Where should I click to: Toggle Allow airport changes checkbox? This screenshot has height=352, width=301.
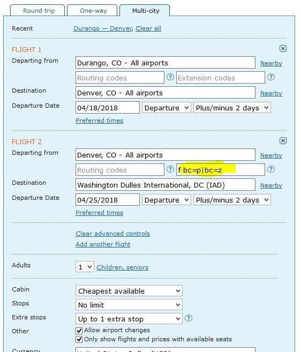click(x=79, y=331)
